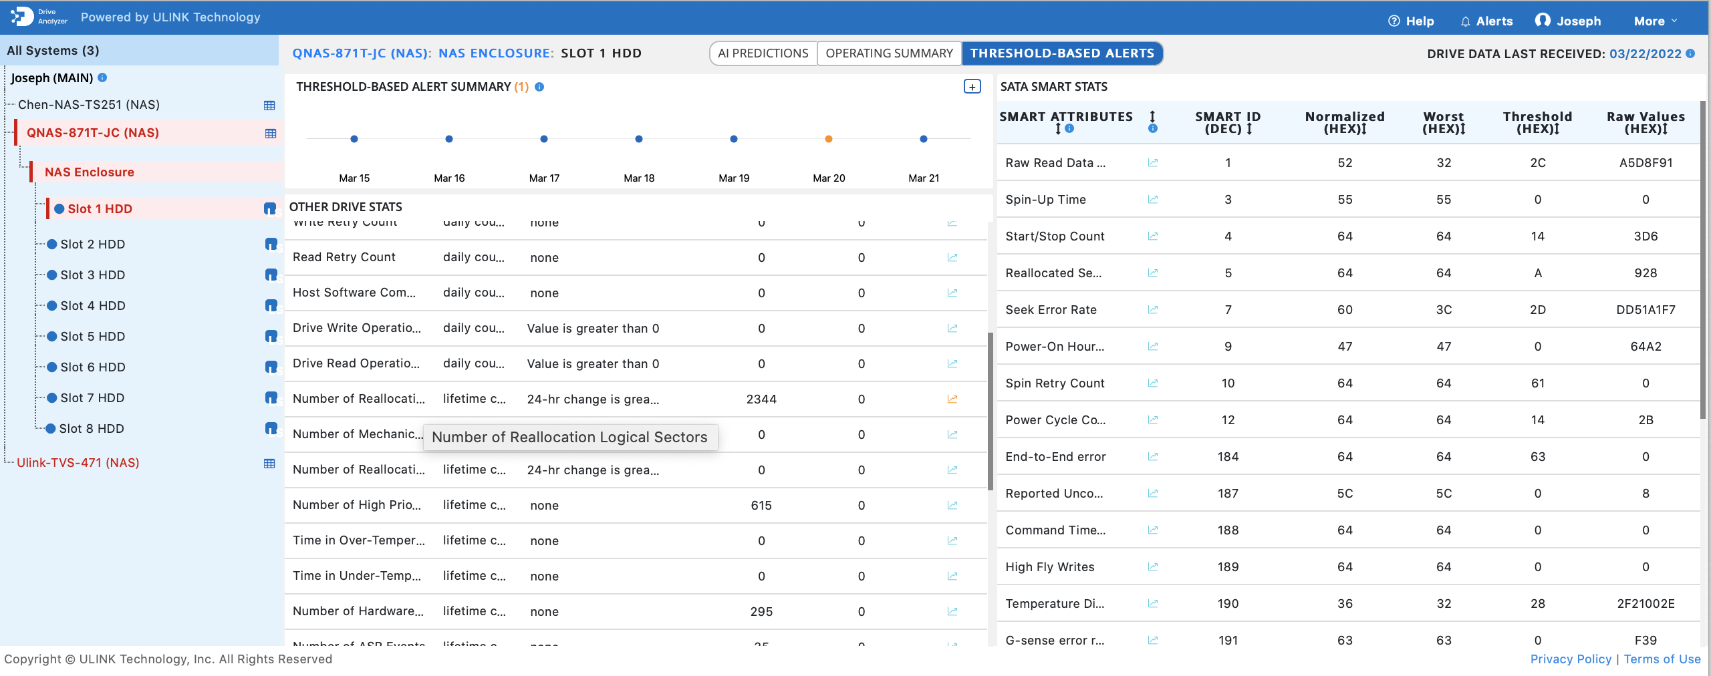Click the Help button in header
Image resolution: width=1711 pixels, height=676 pixels.
1411,21
